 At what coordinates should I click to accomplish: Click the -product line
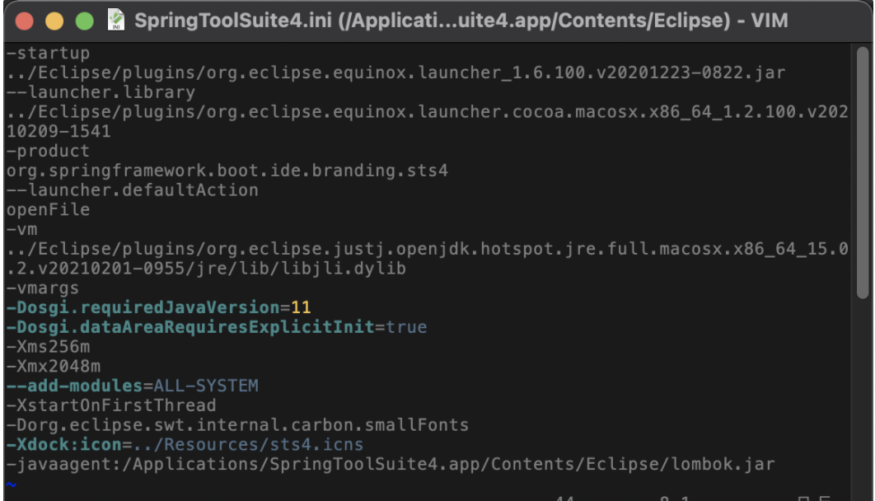pyautogui.click(x=48, y=151)
